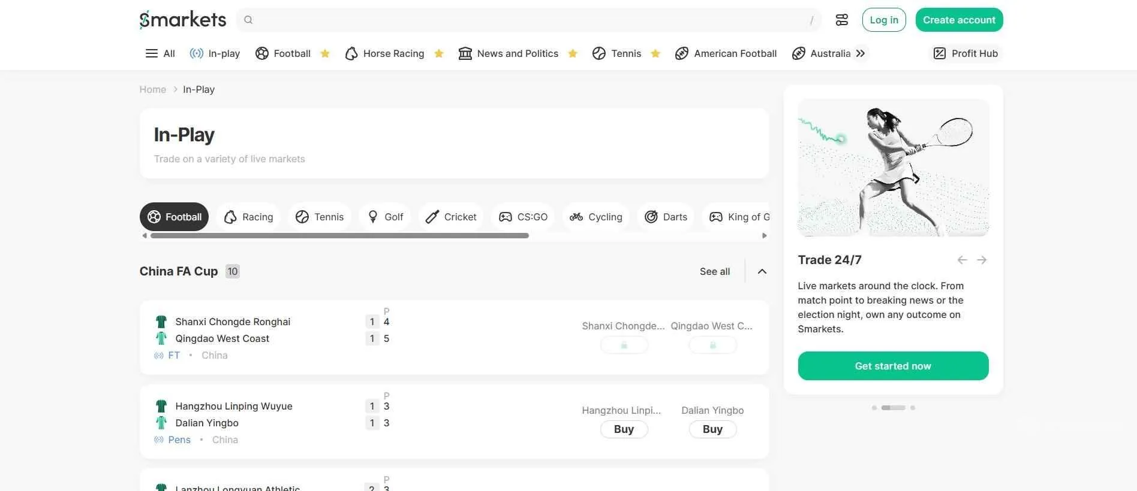
Task: Click the FT live status indicator
Action: (167, 355)
